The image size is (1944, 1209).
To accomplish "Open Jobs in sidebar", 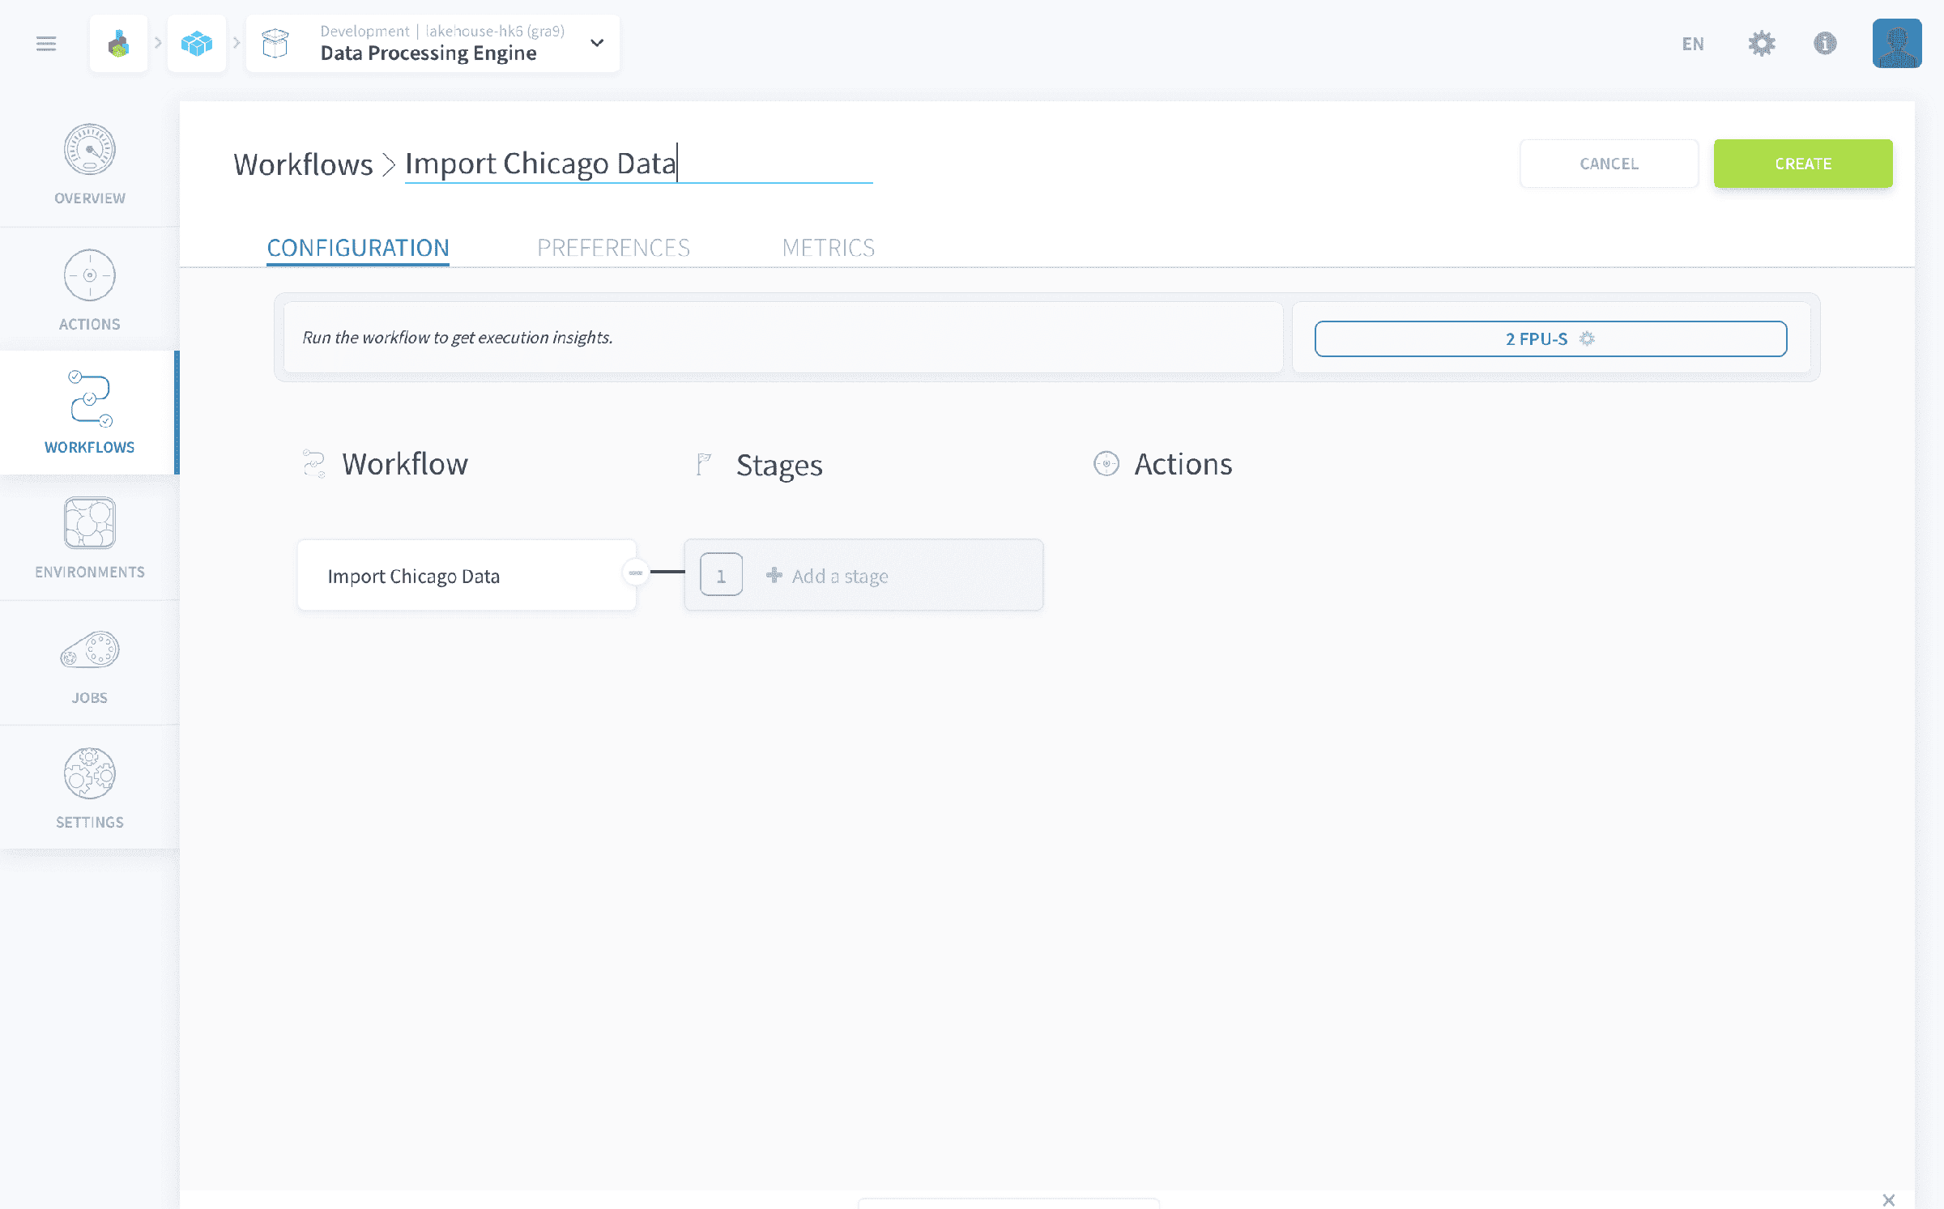I will [x=90, y=664].
